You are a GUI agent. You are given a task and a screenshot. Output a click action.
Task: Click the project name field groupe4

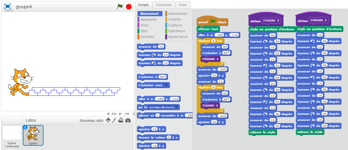[x=24, y=7]
